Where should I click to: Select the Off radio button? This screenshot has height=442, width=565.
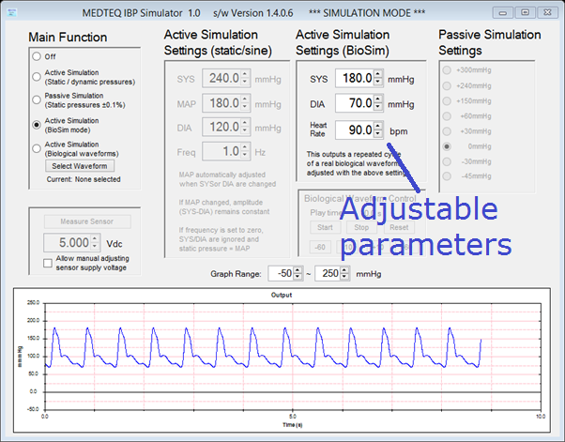[37, 56]
